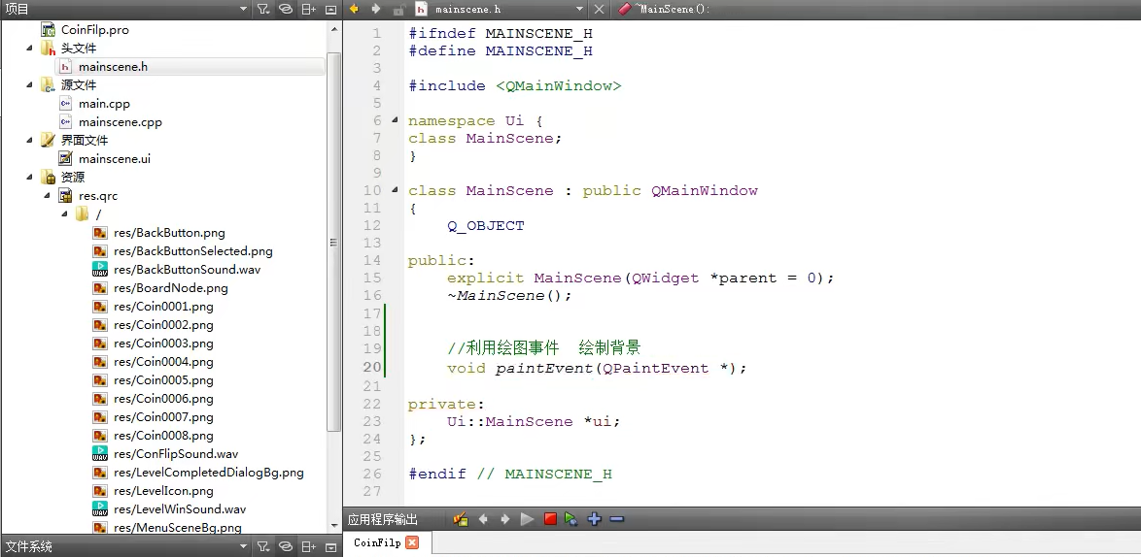Select the CoinFilp output tab
The width and height of the screenshot is (1141, 557).
[377, 542]
